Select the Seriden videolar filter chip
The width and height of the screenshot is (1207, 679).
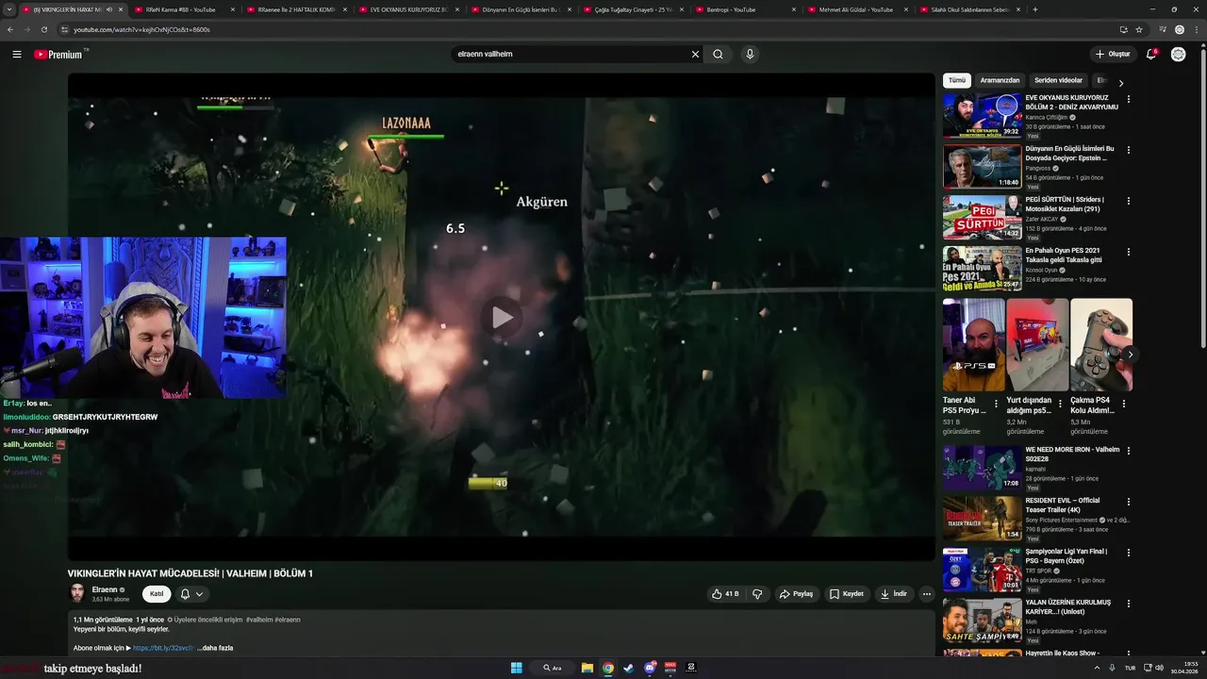tap(1058, 80)
